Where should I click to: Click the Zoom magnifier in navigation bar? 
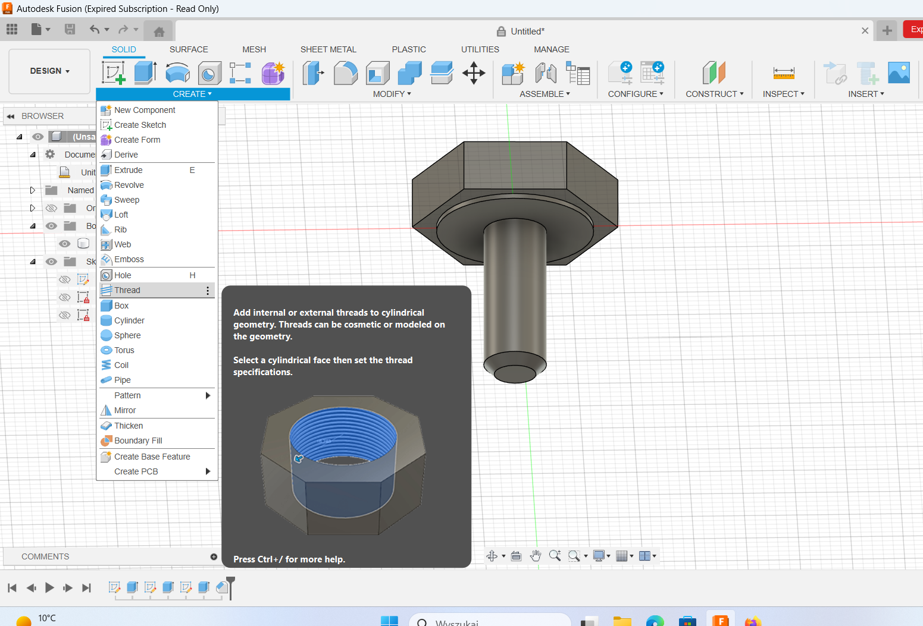[x=555, y=556]
